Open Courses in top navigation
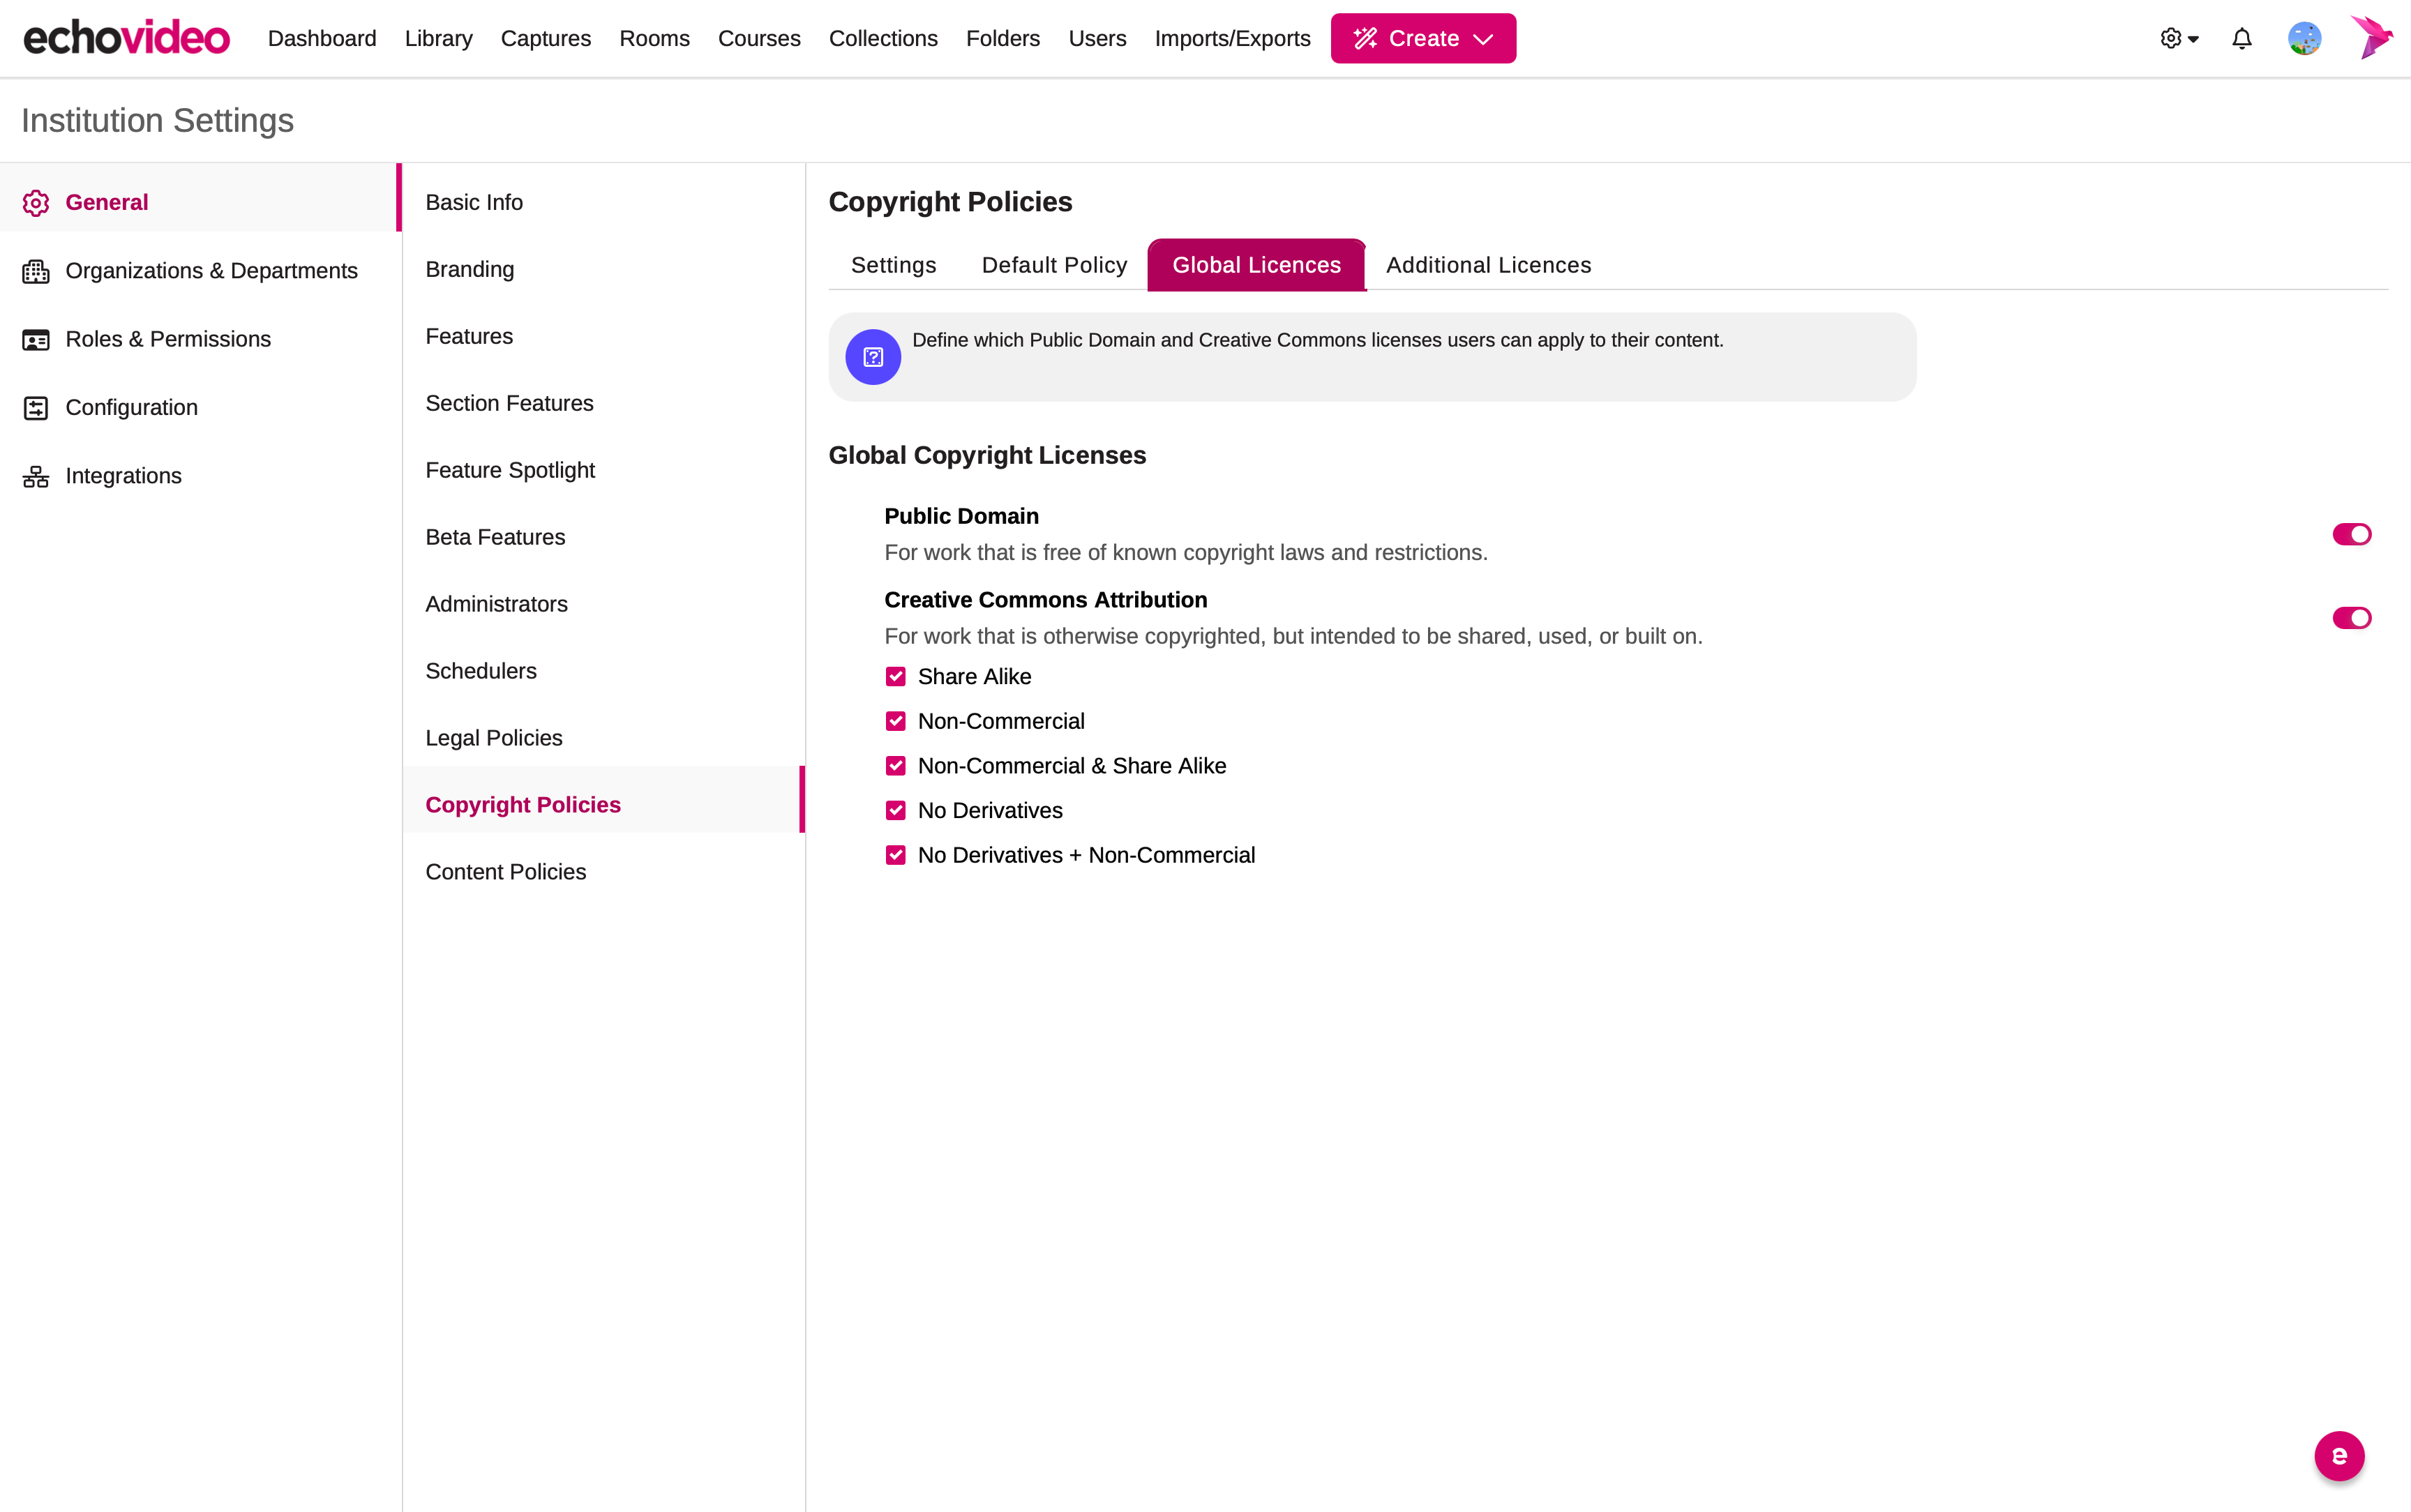 tap(759, 38)
